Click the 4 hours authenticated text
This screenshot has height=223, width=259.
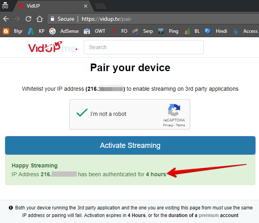(156, 174)
